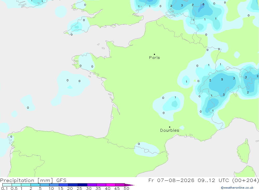The height and width of the screenshot is (190, 259).
Task: Pick the 1–2 mm legend swatch
Action: point(26,185)
